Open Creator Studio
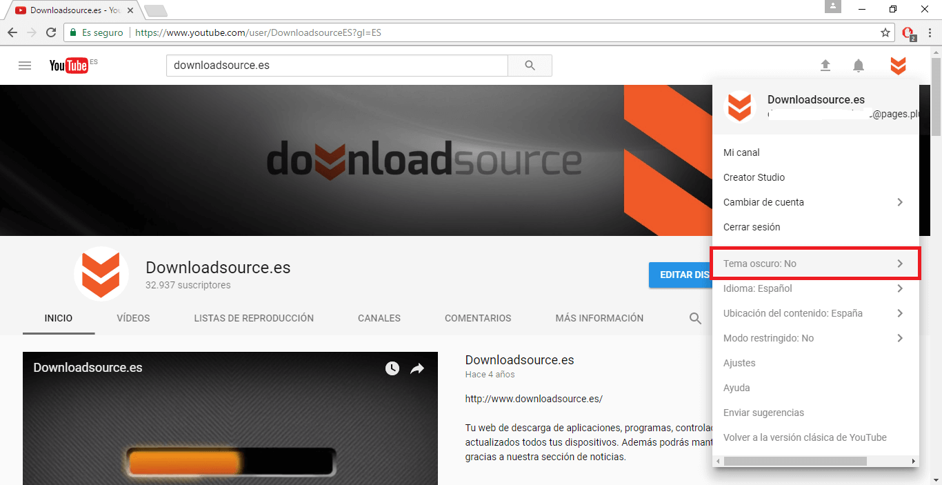The width and height of the screenshot is (942, 485). 815,177
